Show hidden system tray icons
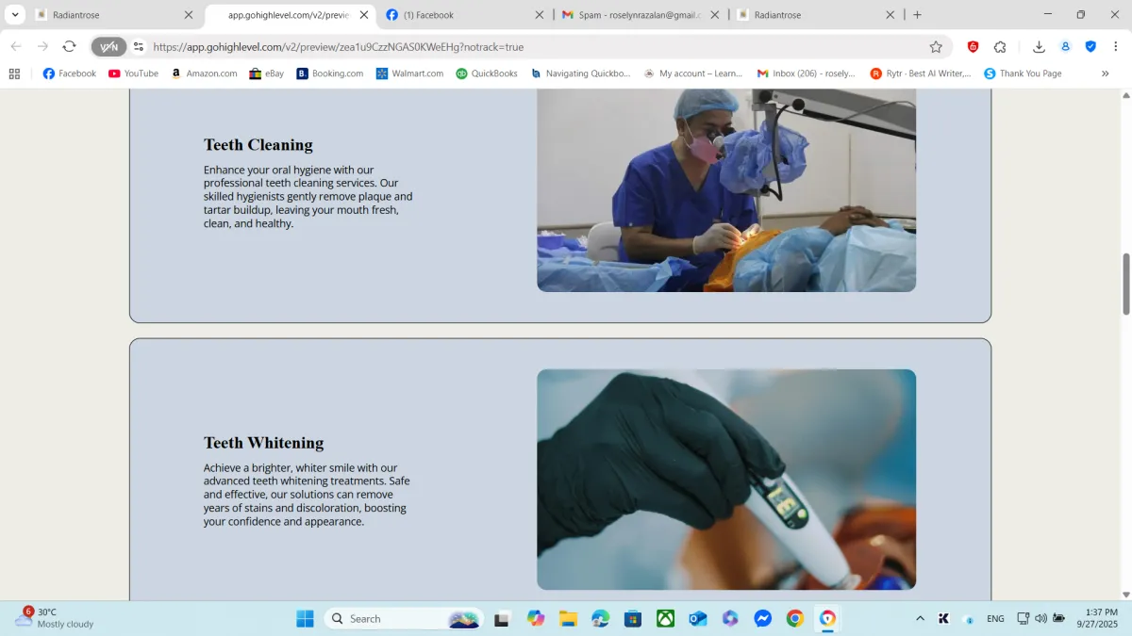Screen dimensions: 1132x636 coord(920,619)
